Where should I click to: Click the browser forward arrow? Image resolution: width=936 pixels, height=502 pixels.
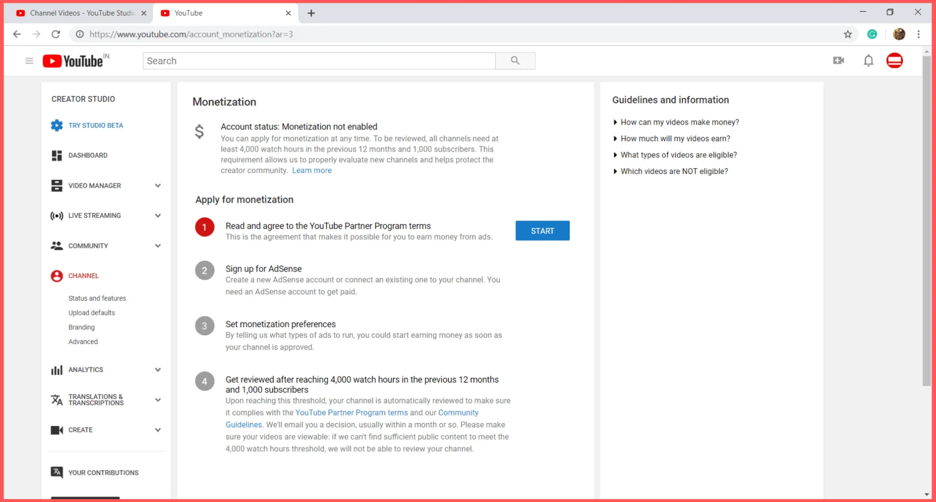36,34
